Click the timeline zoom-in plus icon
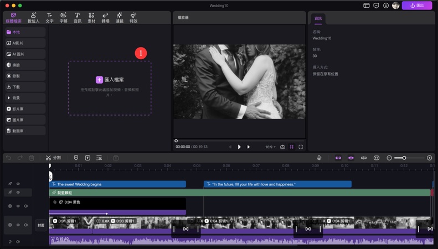The width and height of the screenshot is (438, 249). 429,158
